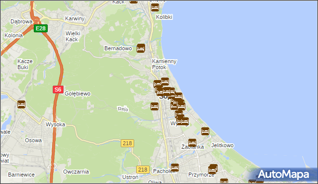Click the Bernadowo place label
Image resolution: width=318 pixels, height=184 pixels.
118,48
